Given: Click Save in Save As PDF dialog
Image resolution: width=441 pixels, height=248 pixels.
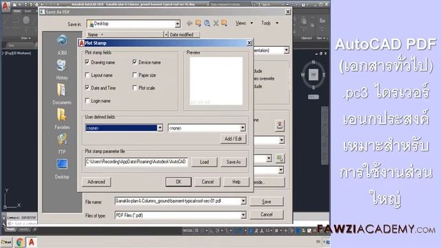Looking at the screenshot, I should coord(267,202).
